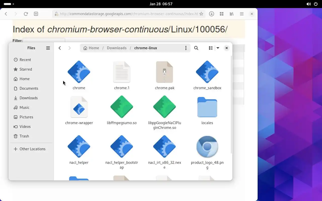This screenshot has height=201, width=322.
Task: Switch Files to list view
Action: tap(211, 48)
